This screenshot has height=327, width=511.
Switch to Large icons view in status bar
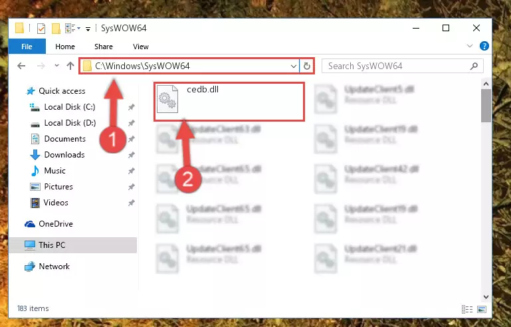pyautogui.click(x=482, y=309)
